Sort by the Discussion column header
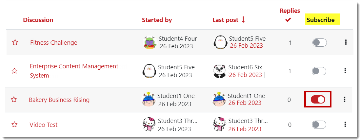 pos(38,20)
